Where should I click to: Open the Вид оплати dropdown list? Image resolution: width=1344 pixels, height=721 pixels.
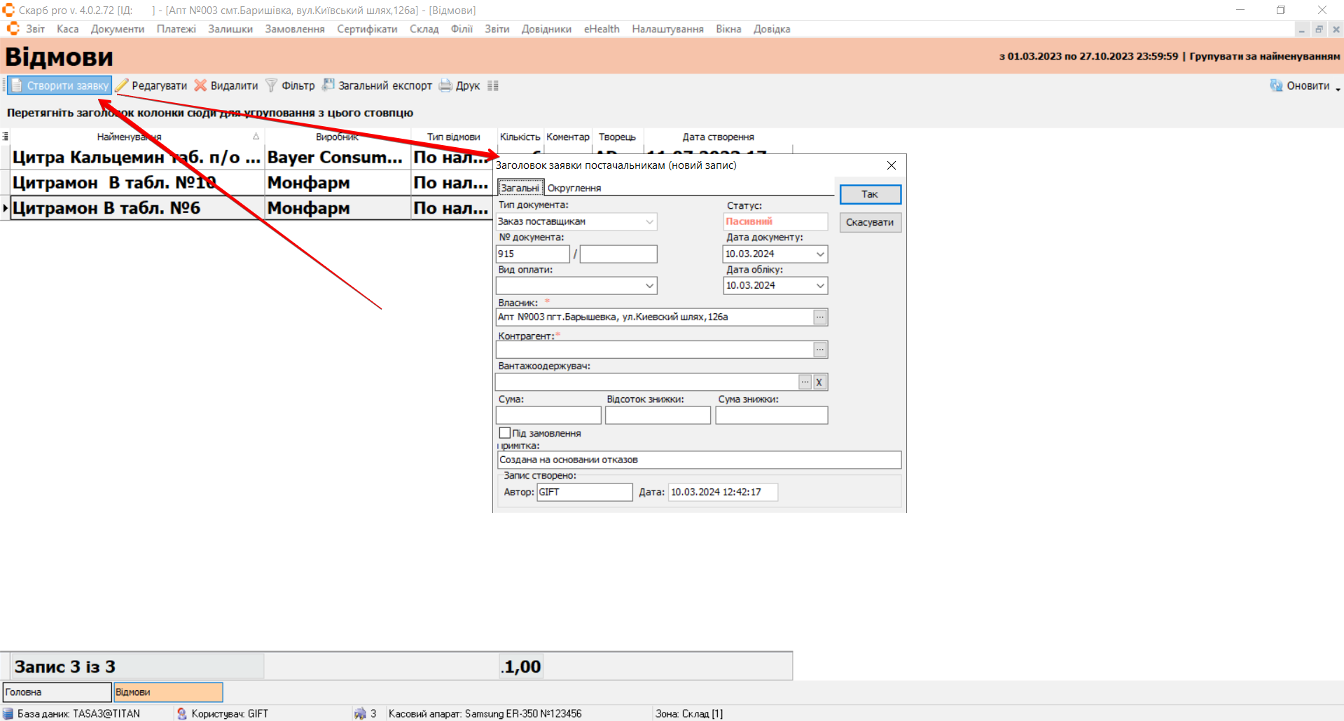[x=649, y=286]
